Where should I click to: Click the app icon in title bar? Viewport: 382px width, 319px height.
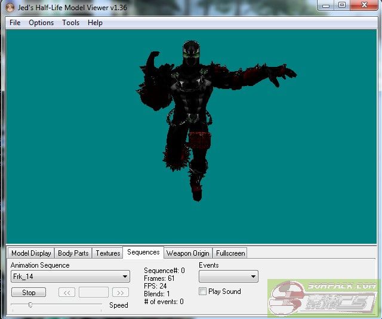coord(10,8)
